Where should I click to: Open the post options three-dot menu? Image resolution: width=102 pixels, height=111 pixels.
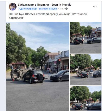point(95,6)
